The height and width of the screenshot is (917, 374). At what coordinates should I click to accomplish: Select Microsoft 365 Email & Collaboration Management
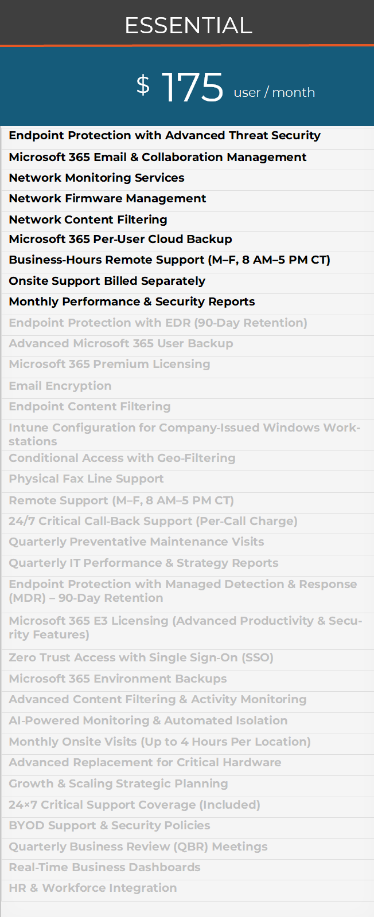158,157
